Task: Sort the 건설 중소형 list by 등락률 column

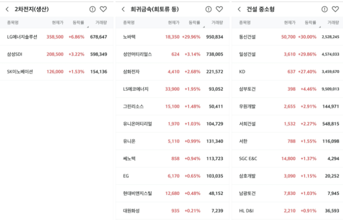Action: (311, 23)
